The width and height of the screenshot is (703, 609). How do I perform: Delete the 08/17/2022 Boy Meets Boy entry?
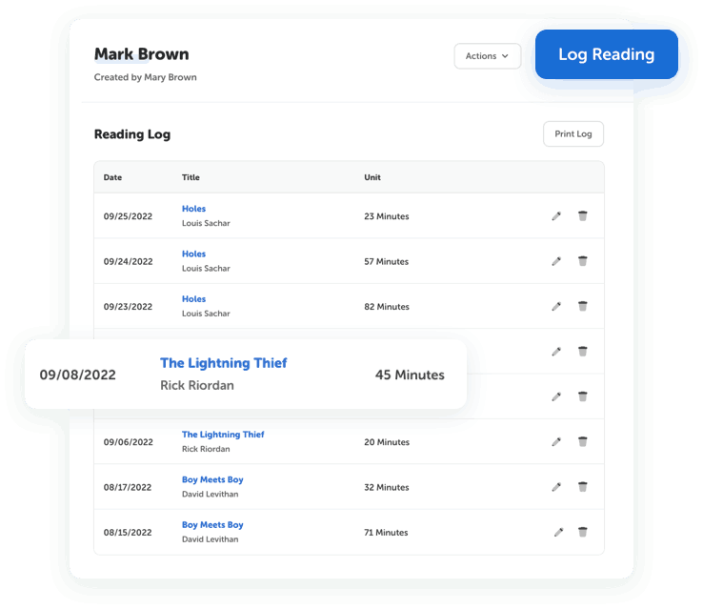coord(583,487)
